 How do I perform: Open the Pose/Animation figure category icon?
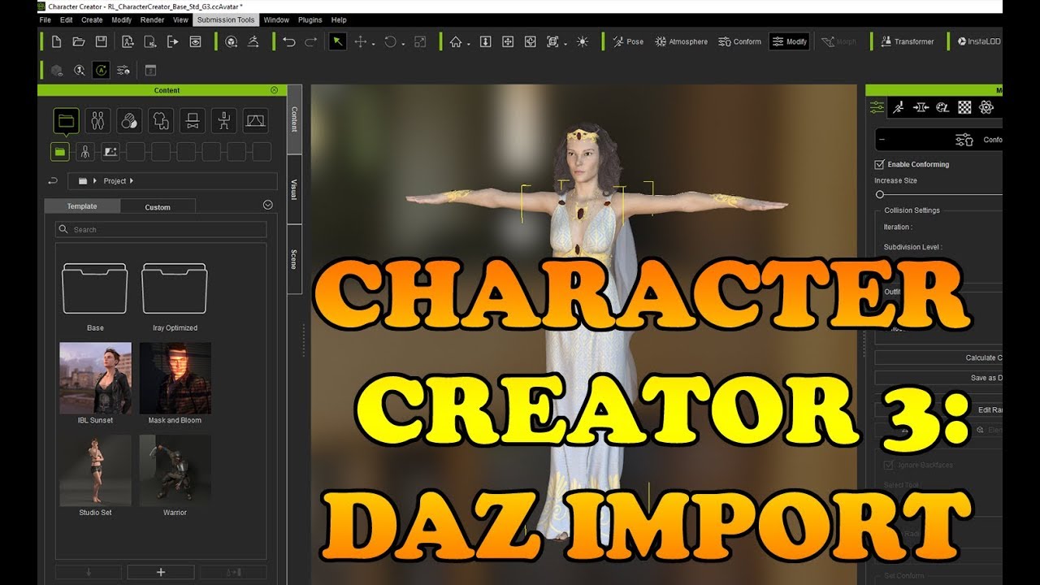[224, 121]
